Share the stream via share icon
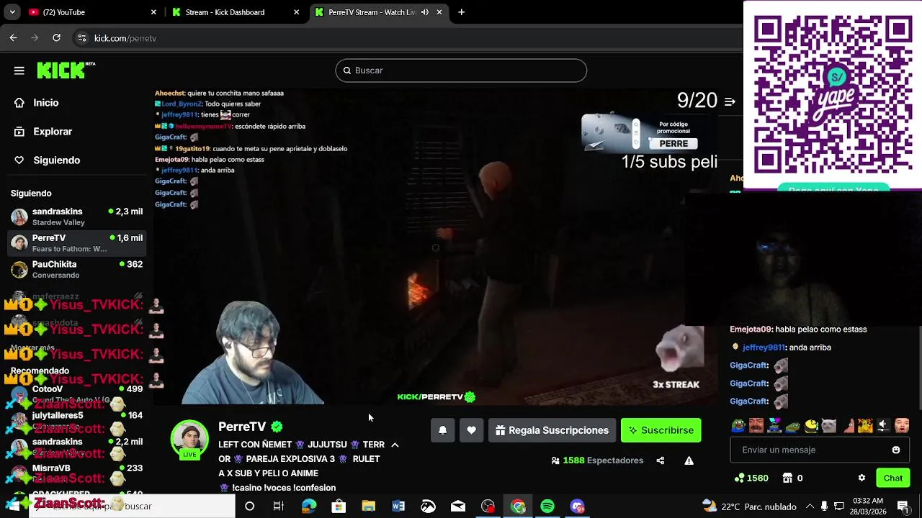The image size is (922, 518). pos(660,460)
